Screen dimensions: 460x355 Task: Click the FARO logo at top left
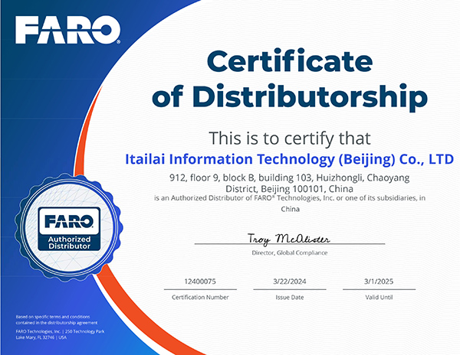point(68,31)
